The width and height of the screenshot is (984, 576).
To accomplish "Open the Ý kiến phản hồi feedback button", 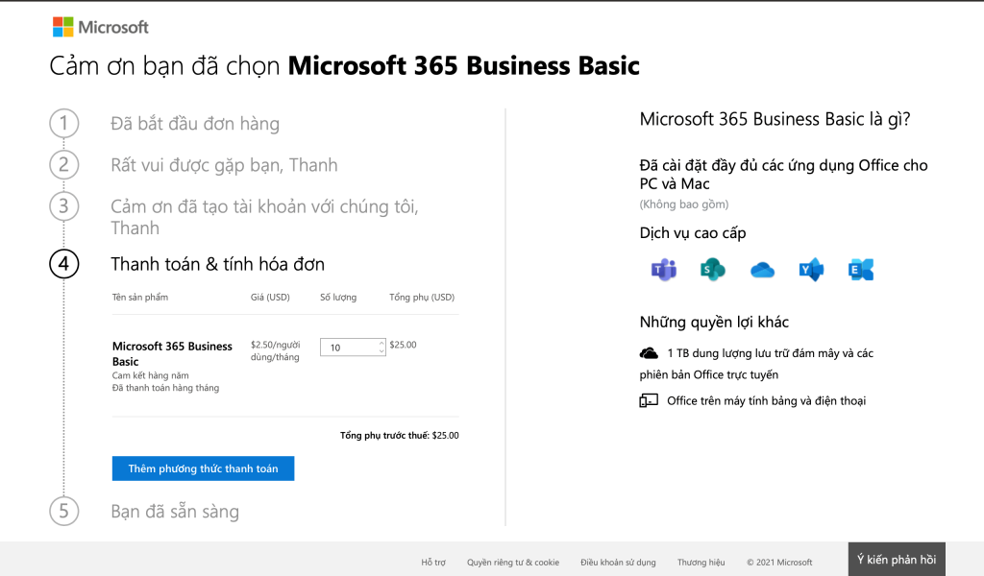I will pos(896,560).
